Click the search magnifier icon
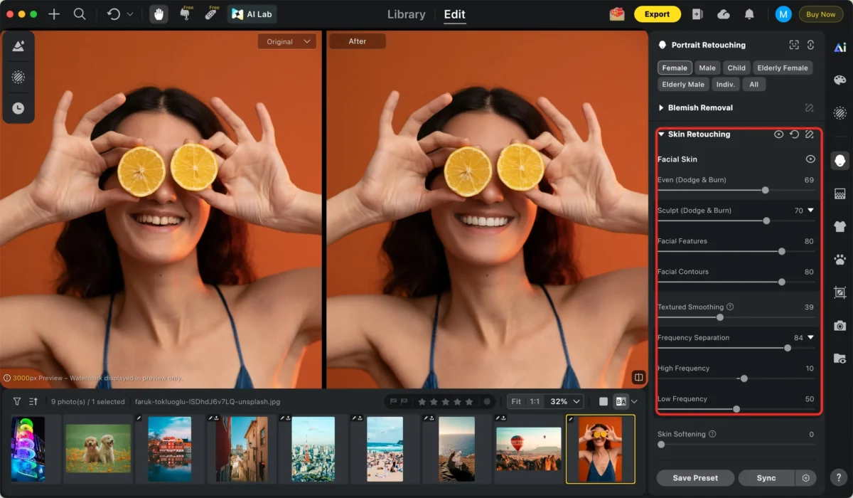 point(80,14)
